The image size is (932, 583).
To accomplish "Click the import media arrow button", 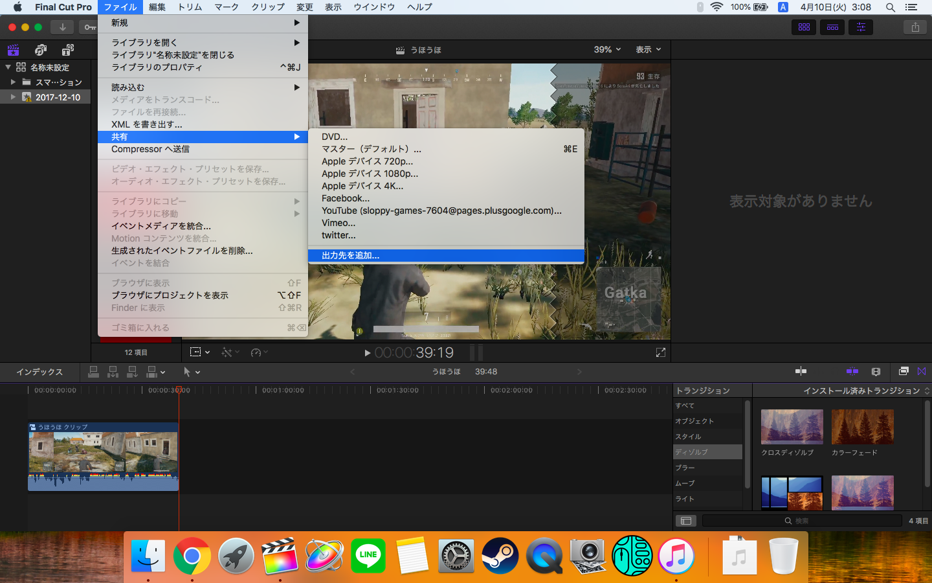I will tap(62, 27).
